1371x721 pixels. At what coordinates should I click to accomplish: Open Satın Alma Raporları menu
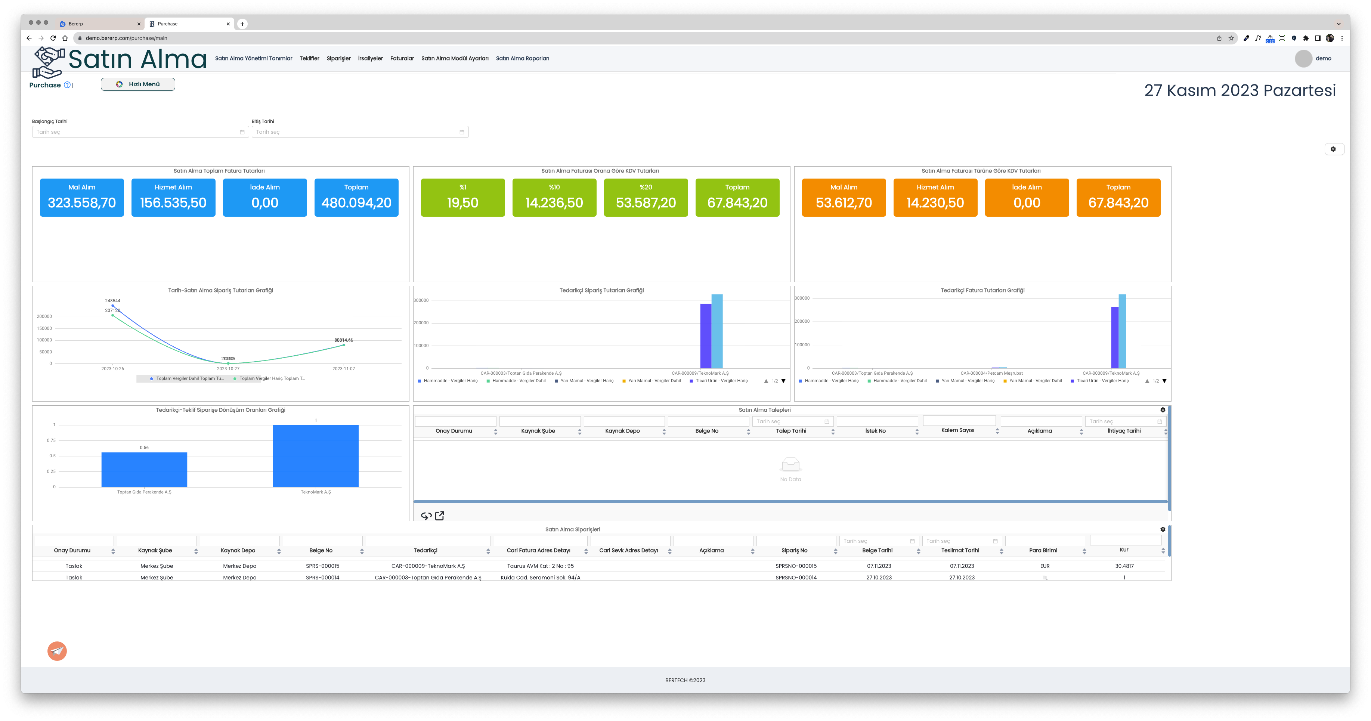[523, 59]
